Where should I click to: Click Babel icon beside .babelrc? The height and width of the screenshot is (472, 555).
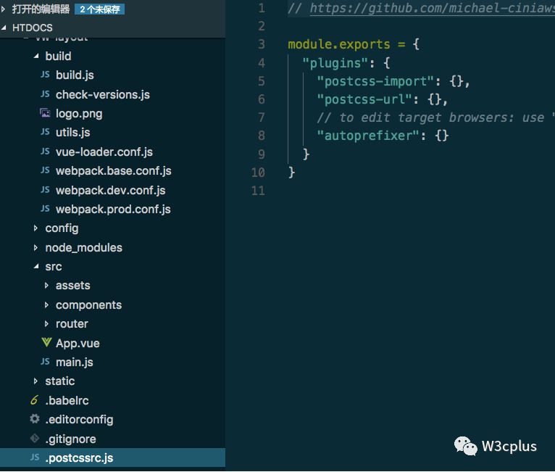point(34,400)
